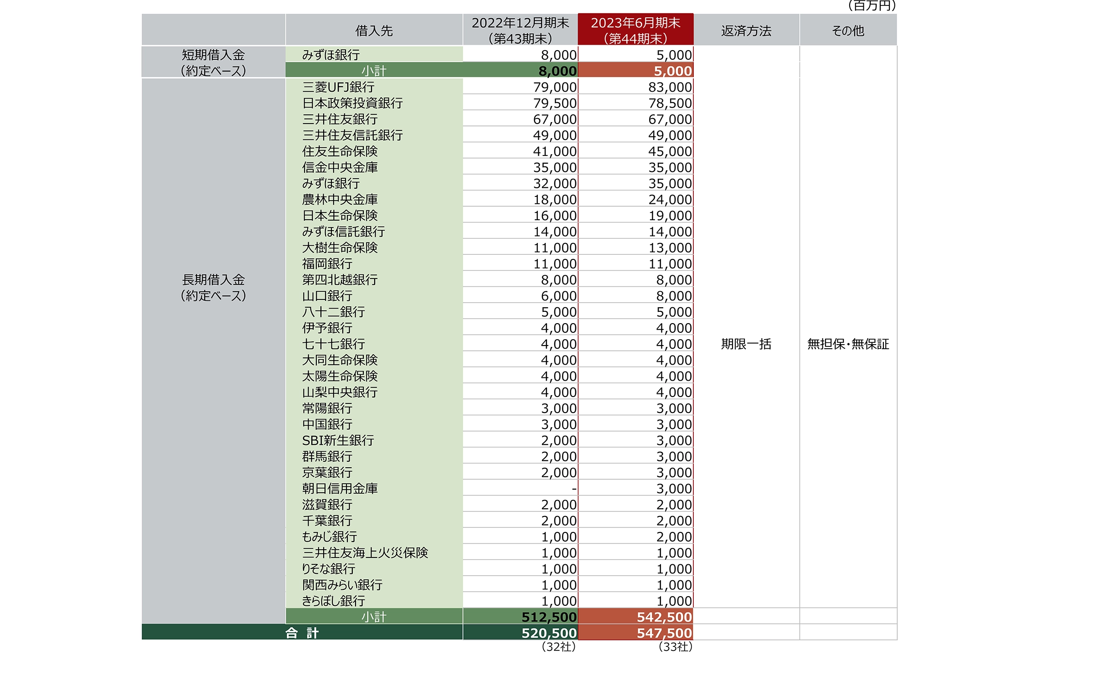Click the もみじ銀行 lender name
Screen dimensions: 1094x681
coord(329,537)
